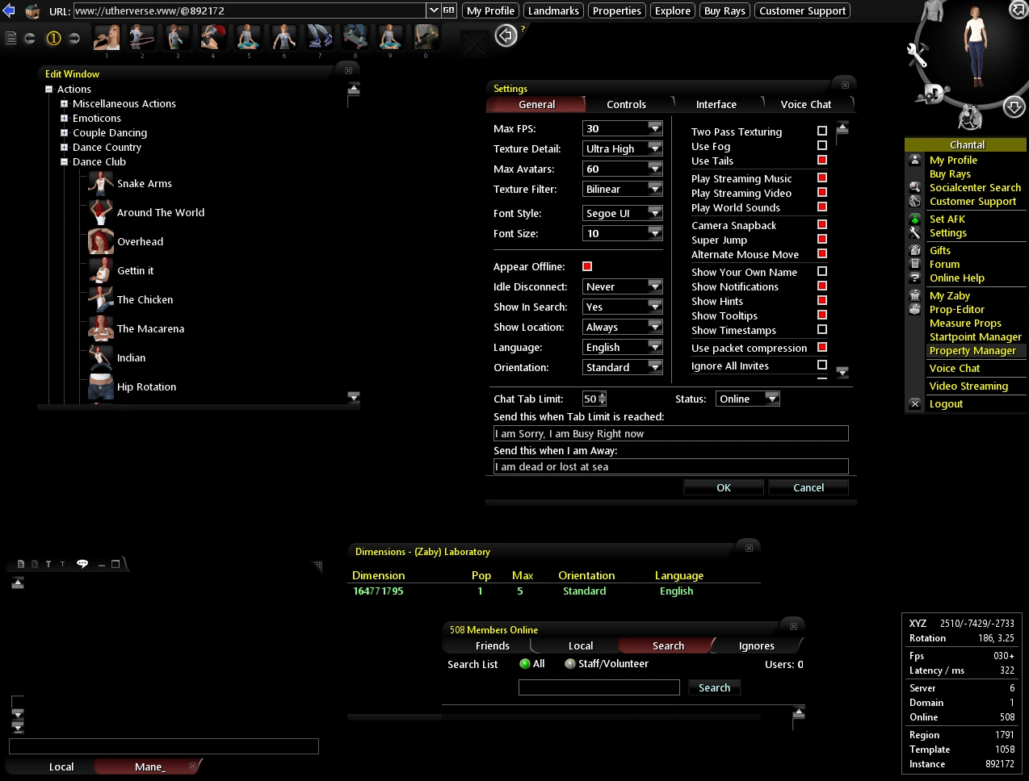Disable the Play World Sounds option
Screen dimensions: 1029x781
tap(821, 207)
